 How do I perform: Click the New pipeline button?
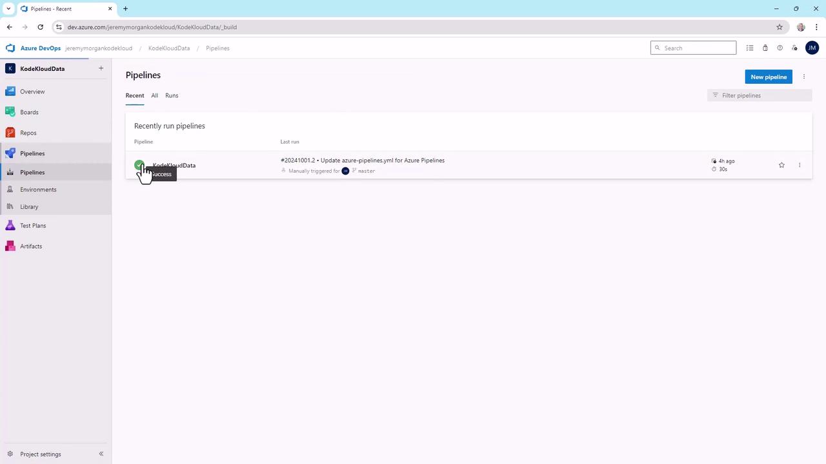769,77
